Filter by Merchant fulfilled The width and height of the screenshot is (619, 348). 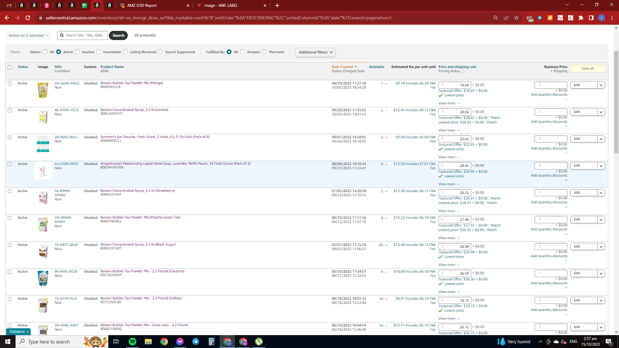(264, 52)
